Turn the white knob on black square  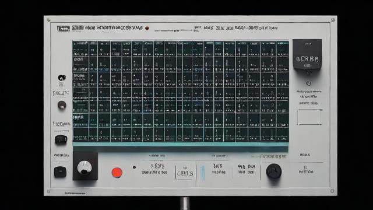pos(85,167)
